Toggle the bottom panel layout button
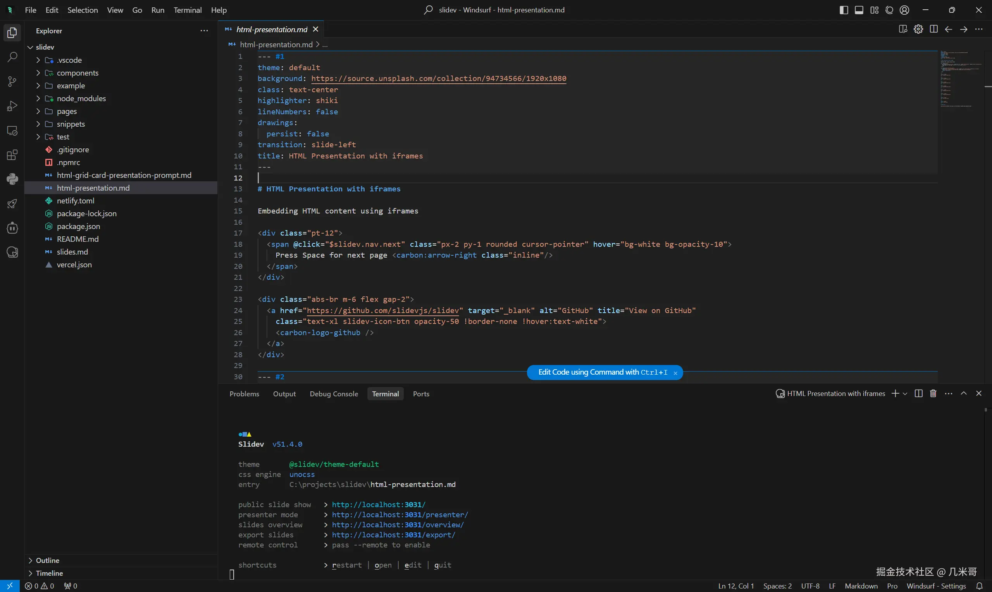This screenshot has height=592, width=992. (859, 10)
